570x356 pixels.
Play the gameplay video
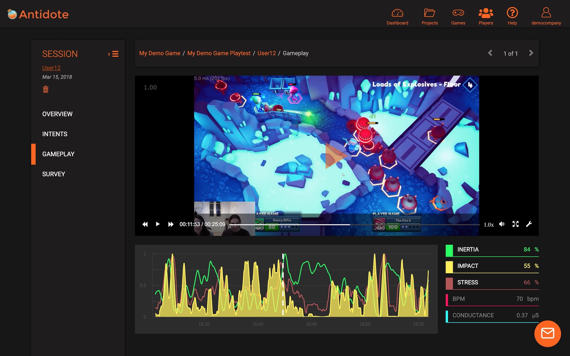158,224
